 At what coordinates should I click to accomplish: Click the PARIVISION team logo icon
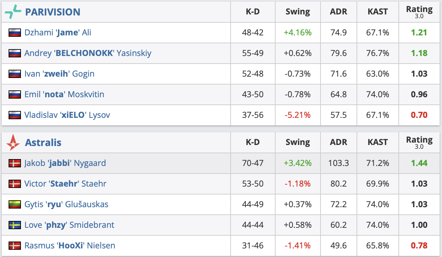(x=13, y=12)
